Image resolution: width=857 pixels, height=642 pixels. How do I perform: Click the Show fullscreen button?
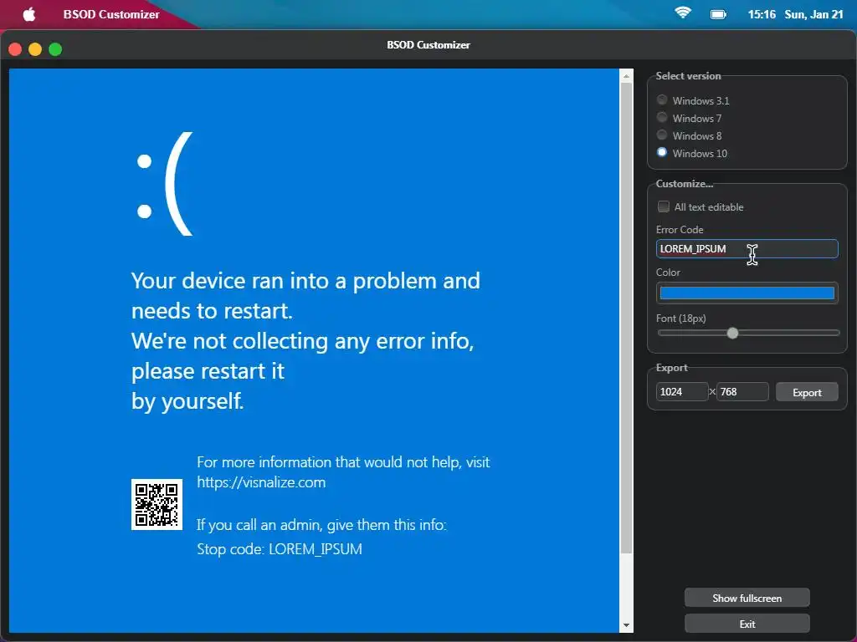pyautogui.click(x=747, y=598)
